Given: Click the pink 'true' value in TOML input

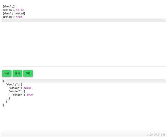Looking at the screenshot, I should (x=19, y=17).
